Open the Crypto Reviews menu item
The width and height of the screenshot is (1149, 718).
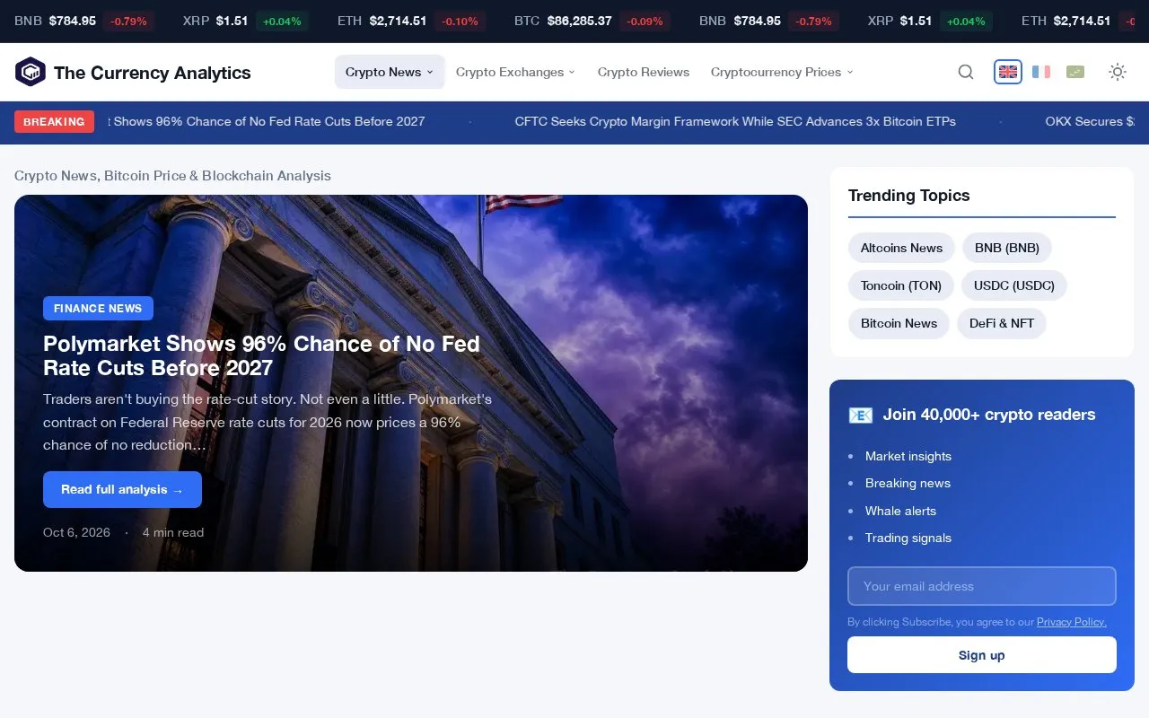[x=644, y=72]
